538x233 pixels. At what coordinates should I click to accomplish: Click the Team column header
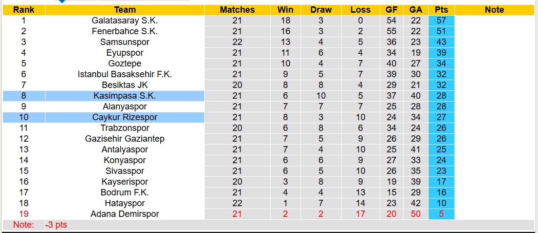[125, 10]
